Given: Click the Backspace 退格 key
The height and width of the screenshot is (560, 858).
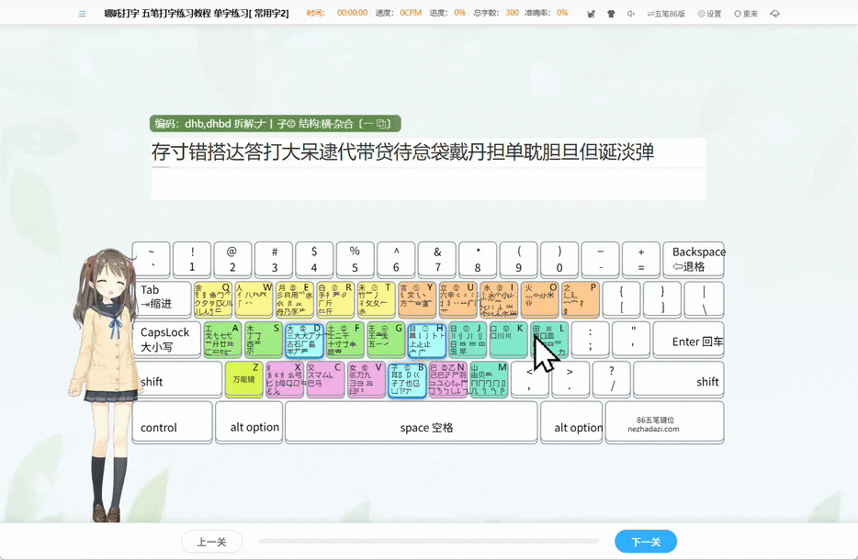Looking at the screenshot, I should coord(694,260).
